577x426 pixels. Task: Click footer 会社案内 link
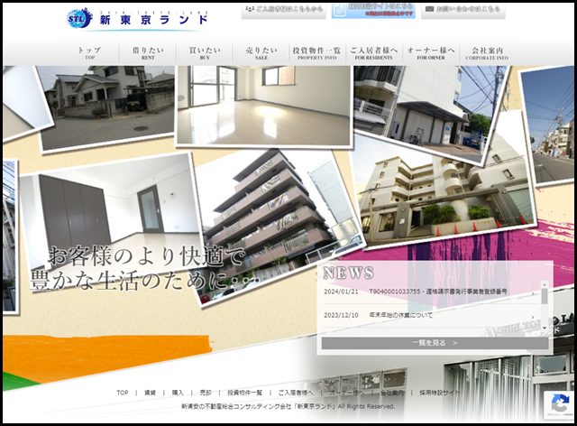pyautogui.click(x=392, y=393)
